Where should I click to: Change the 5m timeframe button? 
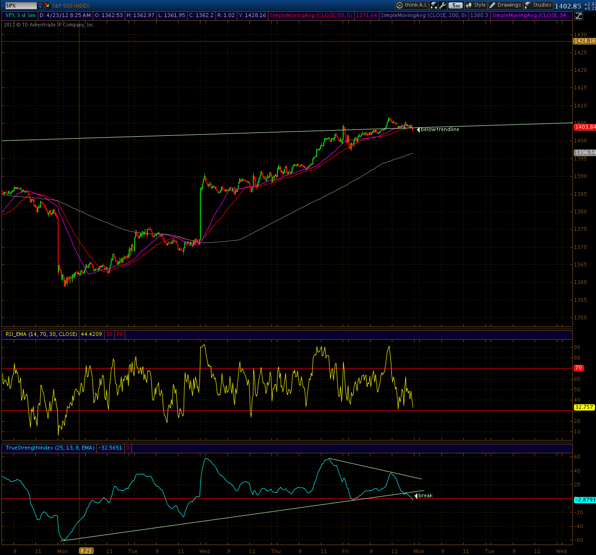point(455,5)
